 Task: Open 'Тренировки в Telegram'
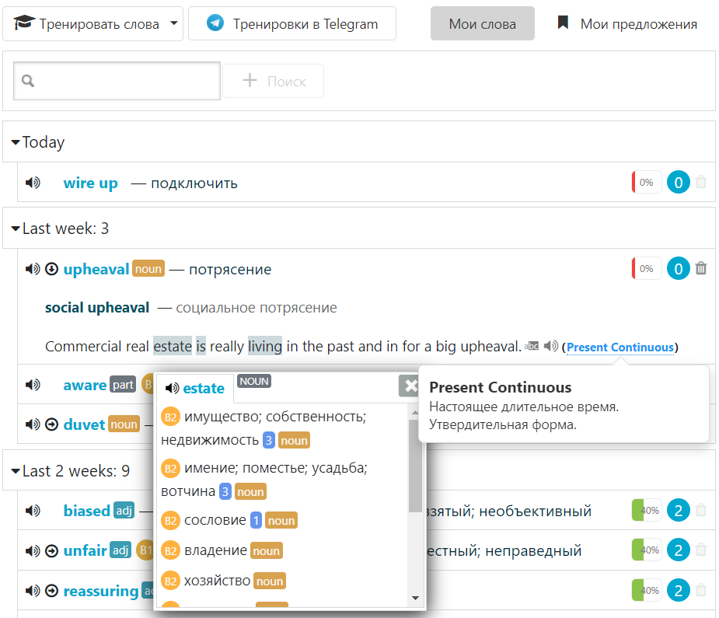[292, 24]
